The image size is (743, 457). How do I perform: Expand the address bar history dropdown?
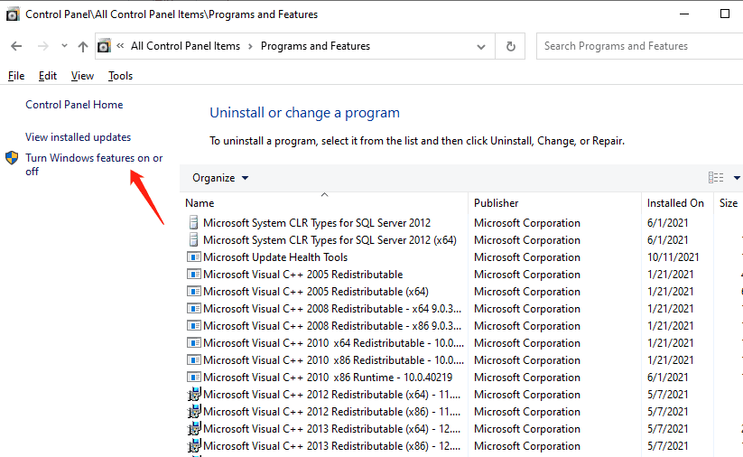[x=481, y=46]
